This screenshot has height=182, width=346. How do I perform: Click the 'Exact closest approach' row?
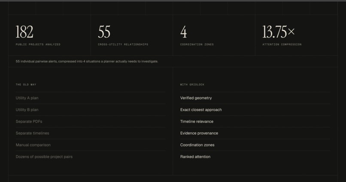coord(255,109)
